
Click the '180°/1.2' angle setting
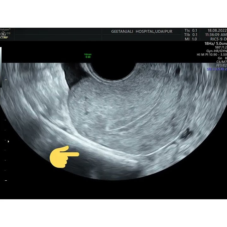tap(221, 47)
